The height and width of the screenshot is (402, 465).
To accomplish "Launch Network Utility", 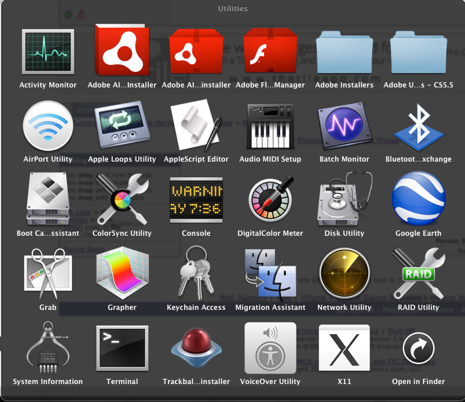I will (x=345, y=273).
